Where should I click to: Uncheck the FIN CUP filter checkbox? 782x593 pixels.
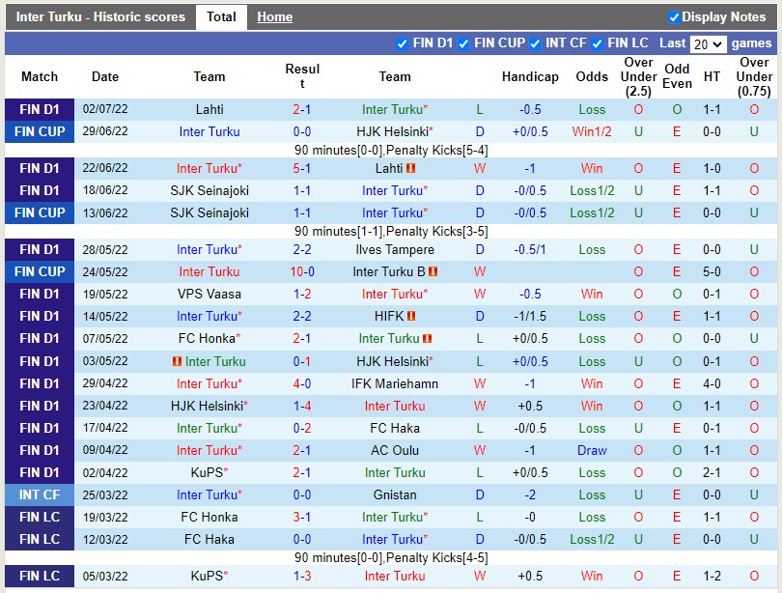click(x=463, y=43)
